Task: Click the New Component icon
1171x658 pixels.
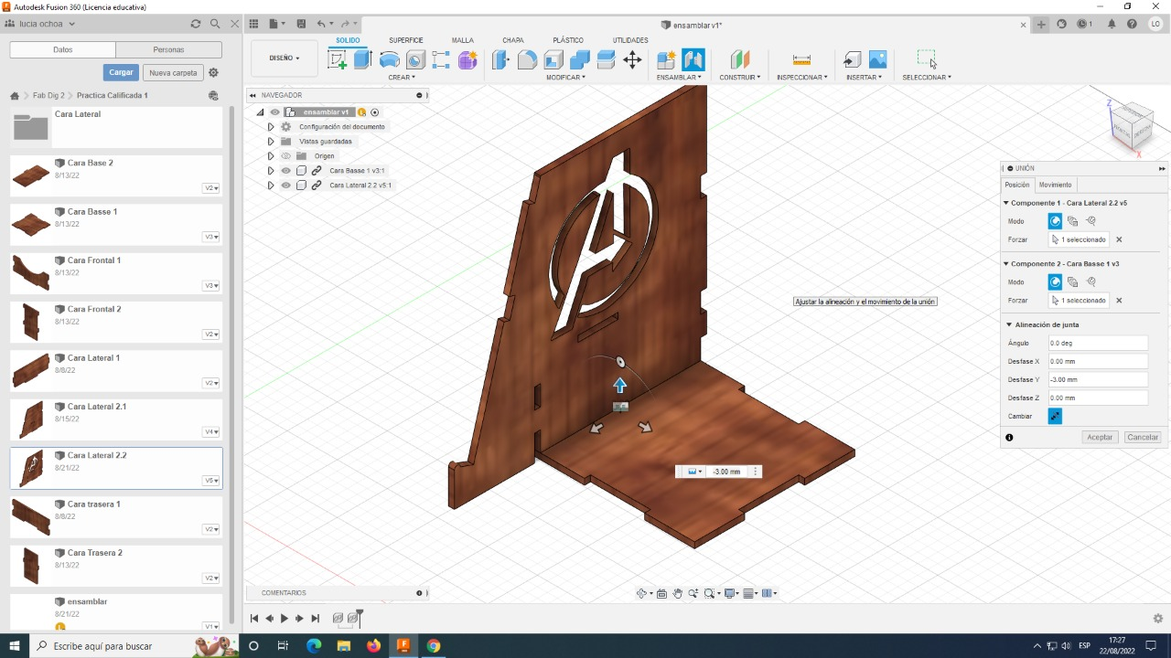Action: (x=666, y=60)
